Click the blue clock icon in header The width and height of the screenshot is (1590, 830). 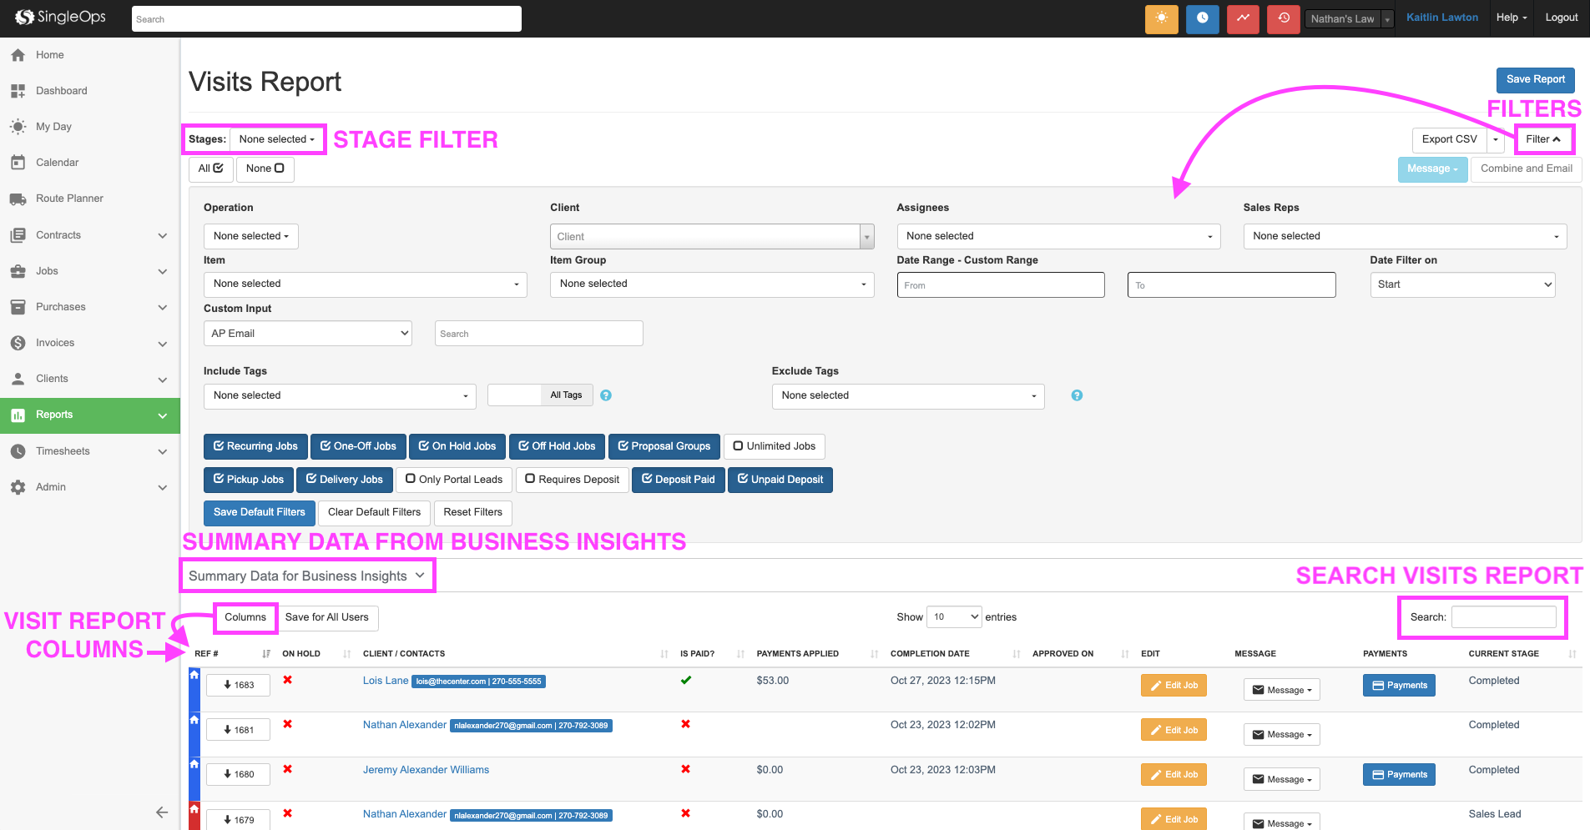[x=1202, y=18]
